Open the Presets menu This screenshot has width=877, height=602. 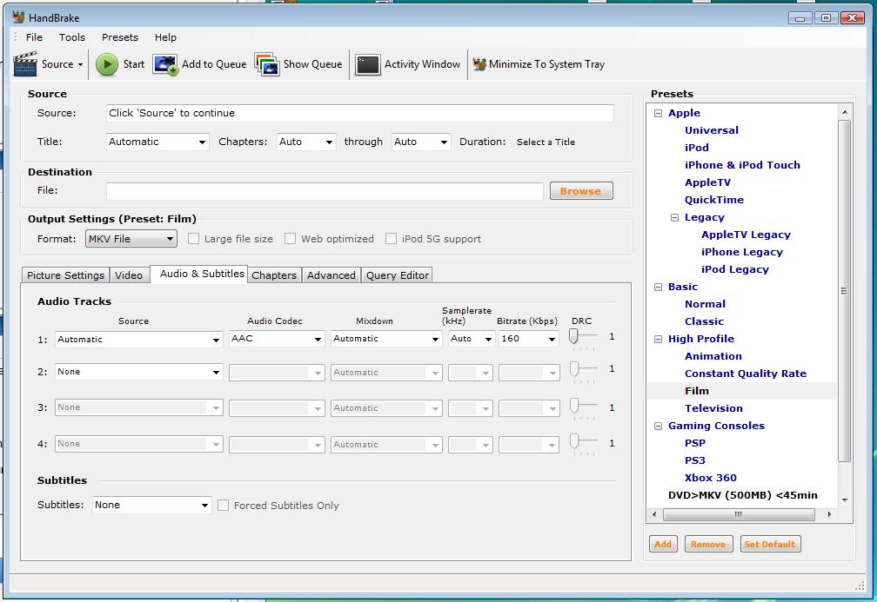click(120, 37)
